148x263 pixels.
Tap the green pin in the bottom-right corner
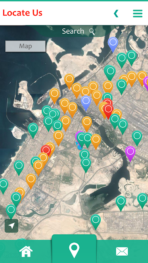142,200
